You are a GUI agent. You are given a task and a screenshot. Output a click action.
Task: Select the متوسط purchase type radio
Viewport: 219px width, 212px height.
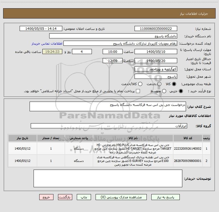pyautogui.click(x=164, y=91)
